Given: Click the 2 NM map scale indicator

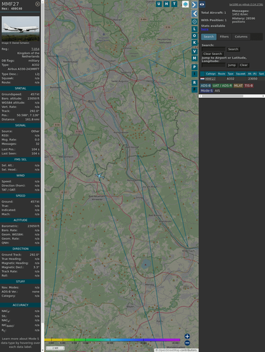Looking at the screenshot, I should [x=55, y=348].
